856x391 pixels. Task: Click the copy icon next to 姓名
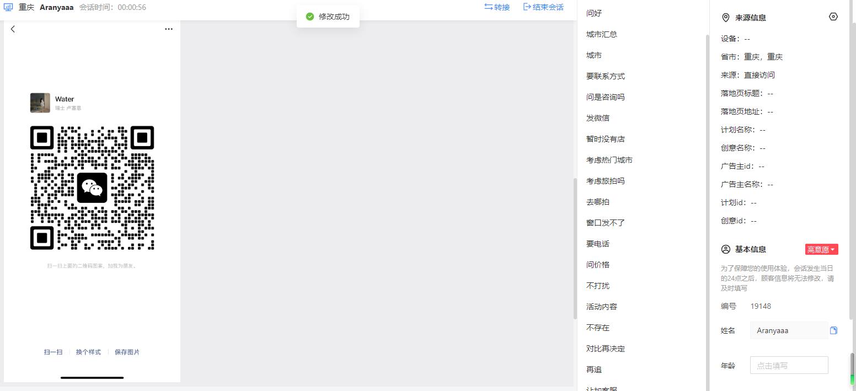(834, 330)
